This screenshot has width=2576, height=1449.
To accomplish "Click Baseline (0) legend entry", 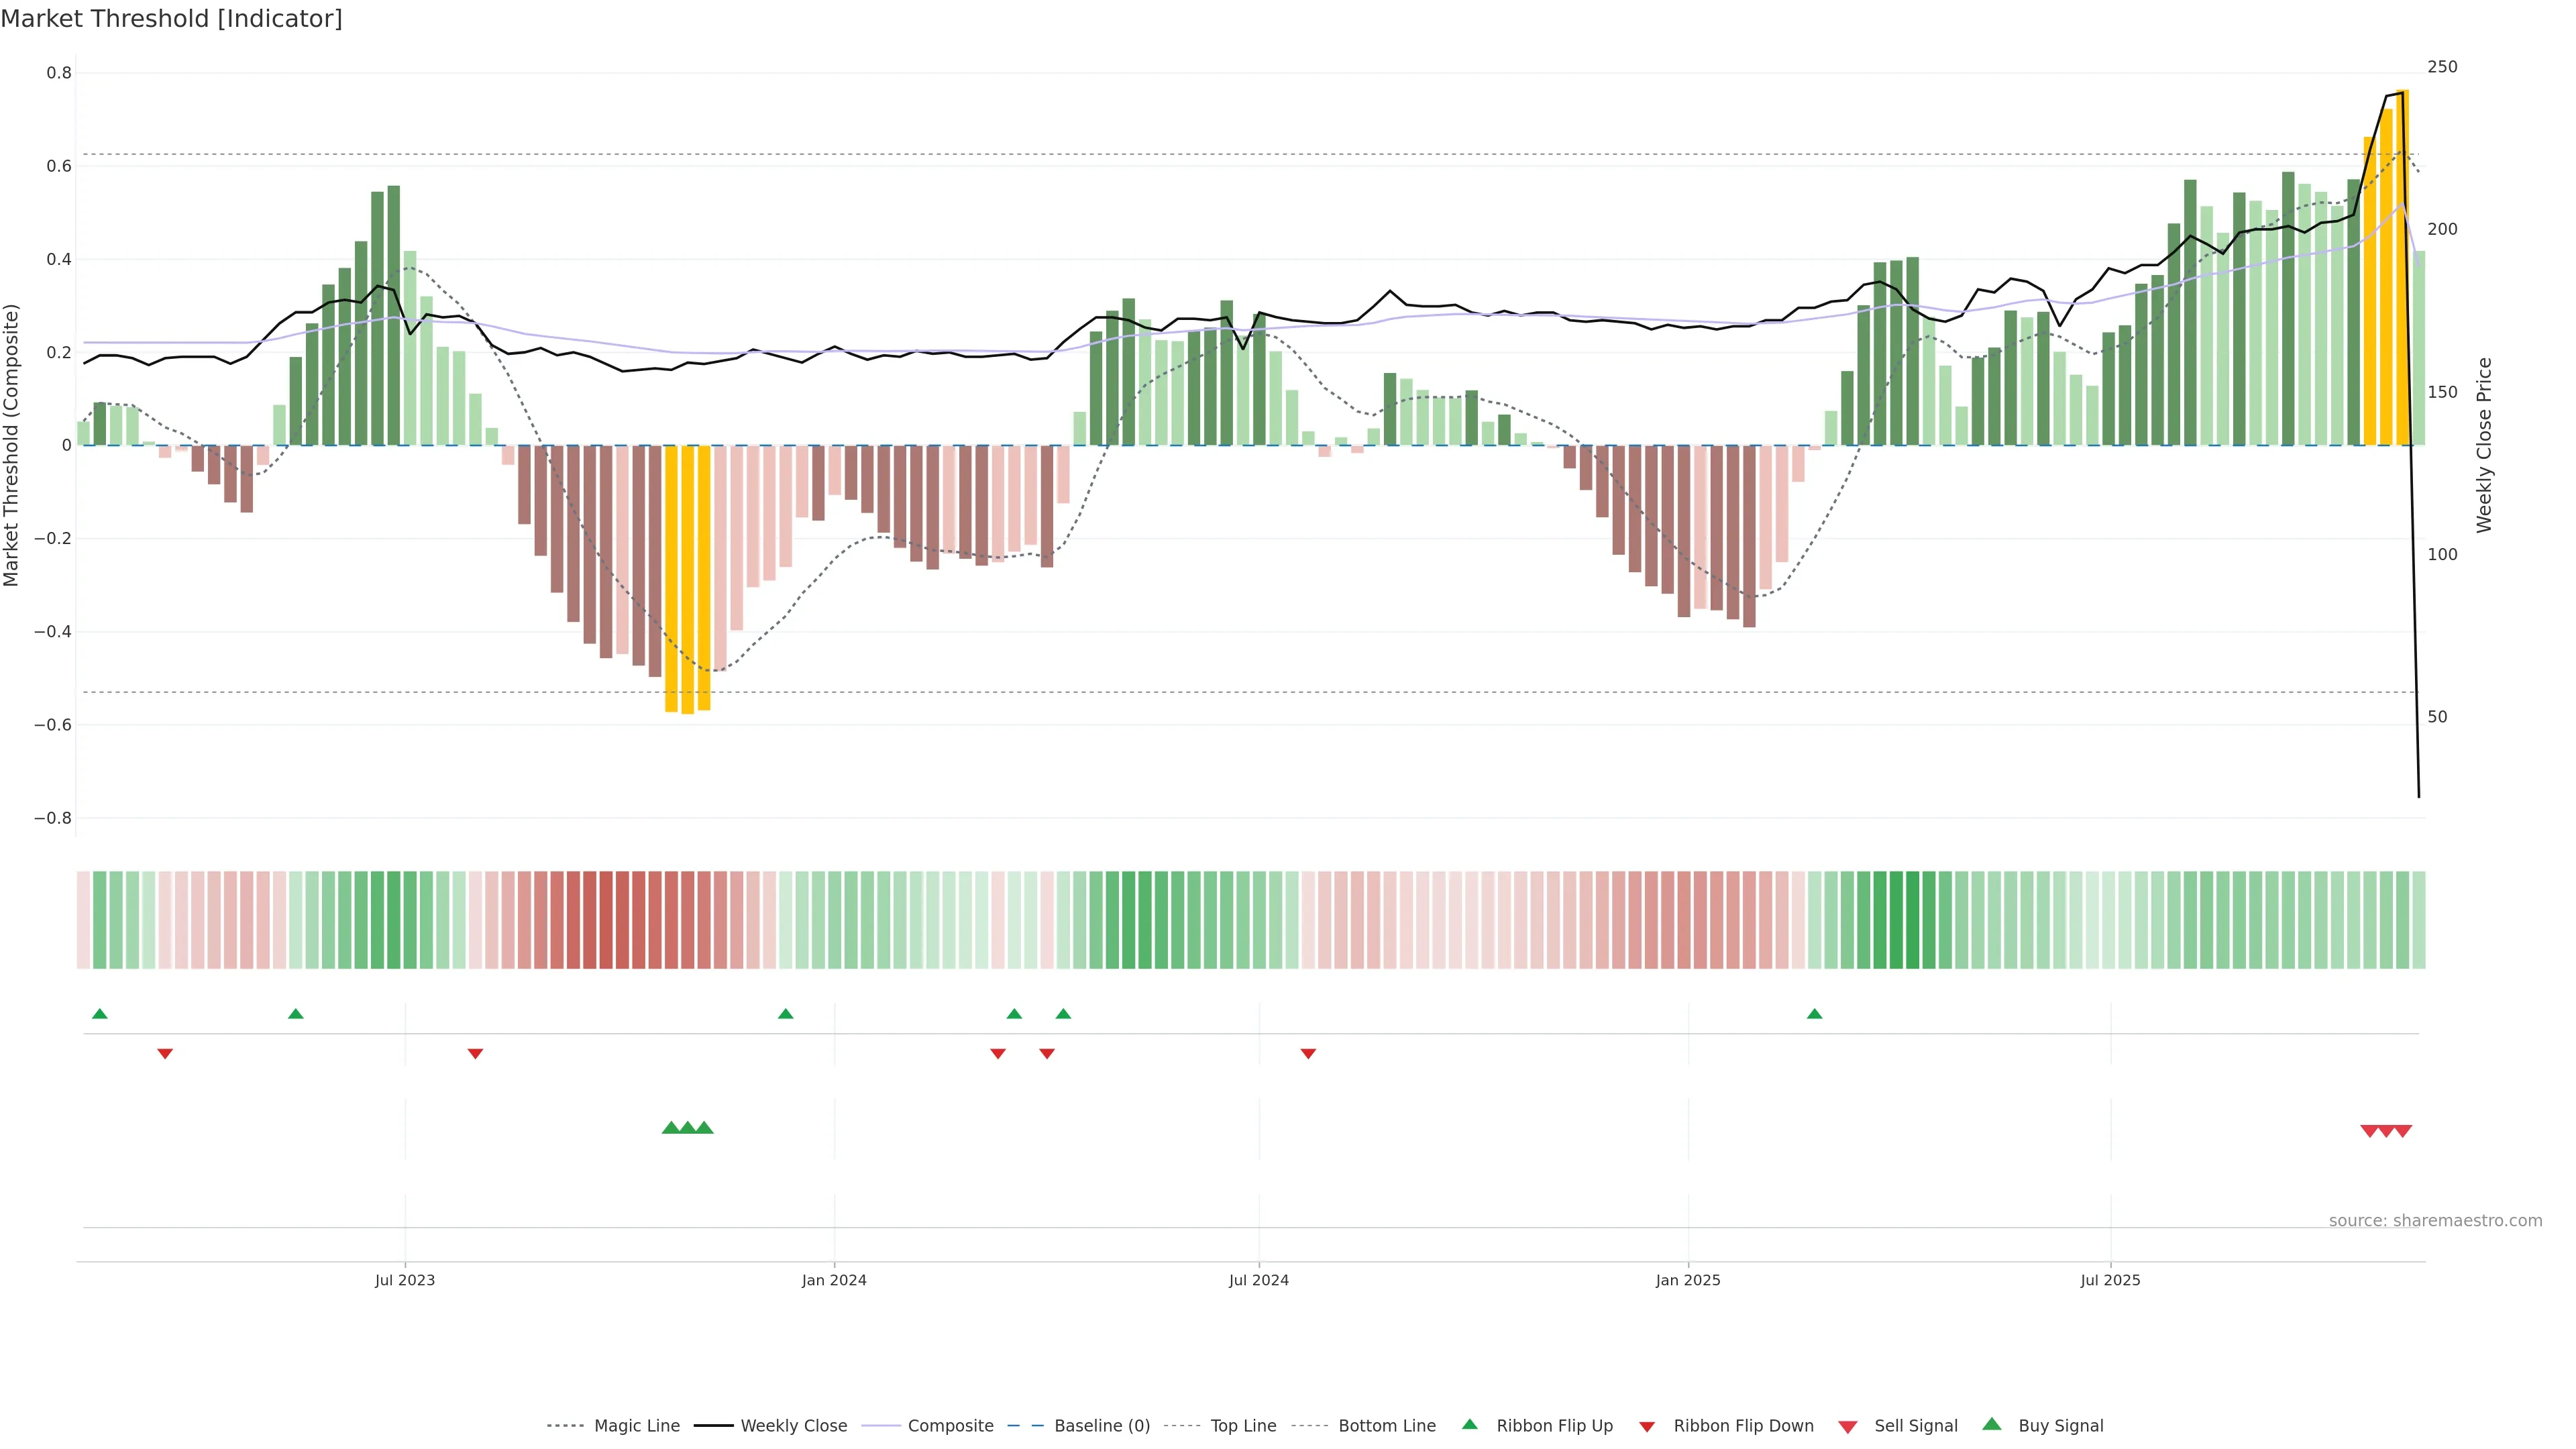I will (1101, 1426).
